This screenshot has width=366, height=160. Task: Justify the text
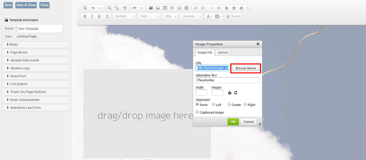tap(248, 8)
